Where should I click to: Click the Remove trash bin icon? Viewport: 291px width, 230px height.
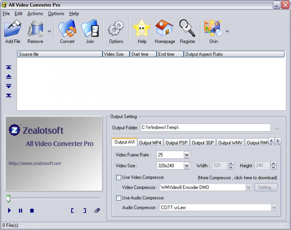coord(35,29)
